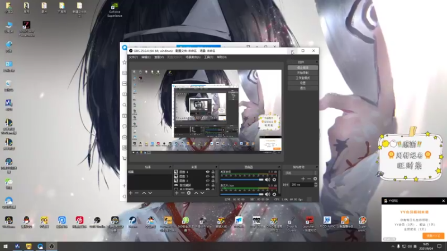Image resolution: width=447 pixels, height=251 pixels.
Task: Adjust microphone/Aux volume slider
Action: click(x=242, y=194)
